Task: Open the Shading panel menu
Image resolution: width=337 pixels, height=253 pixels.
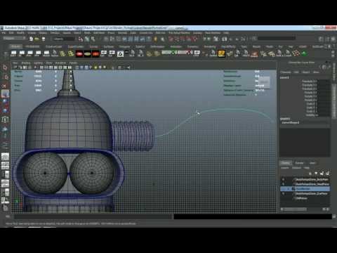Action: point(26,63)
